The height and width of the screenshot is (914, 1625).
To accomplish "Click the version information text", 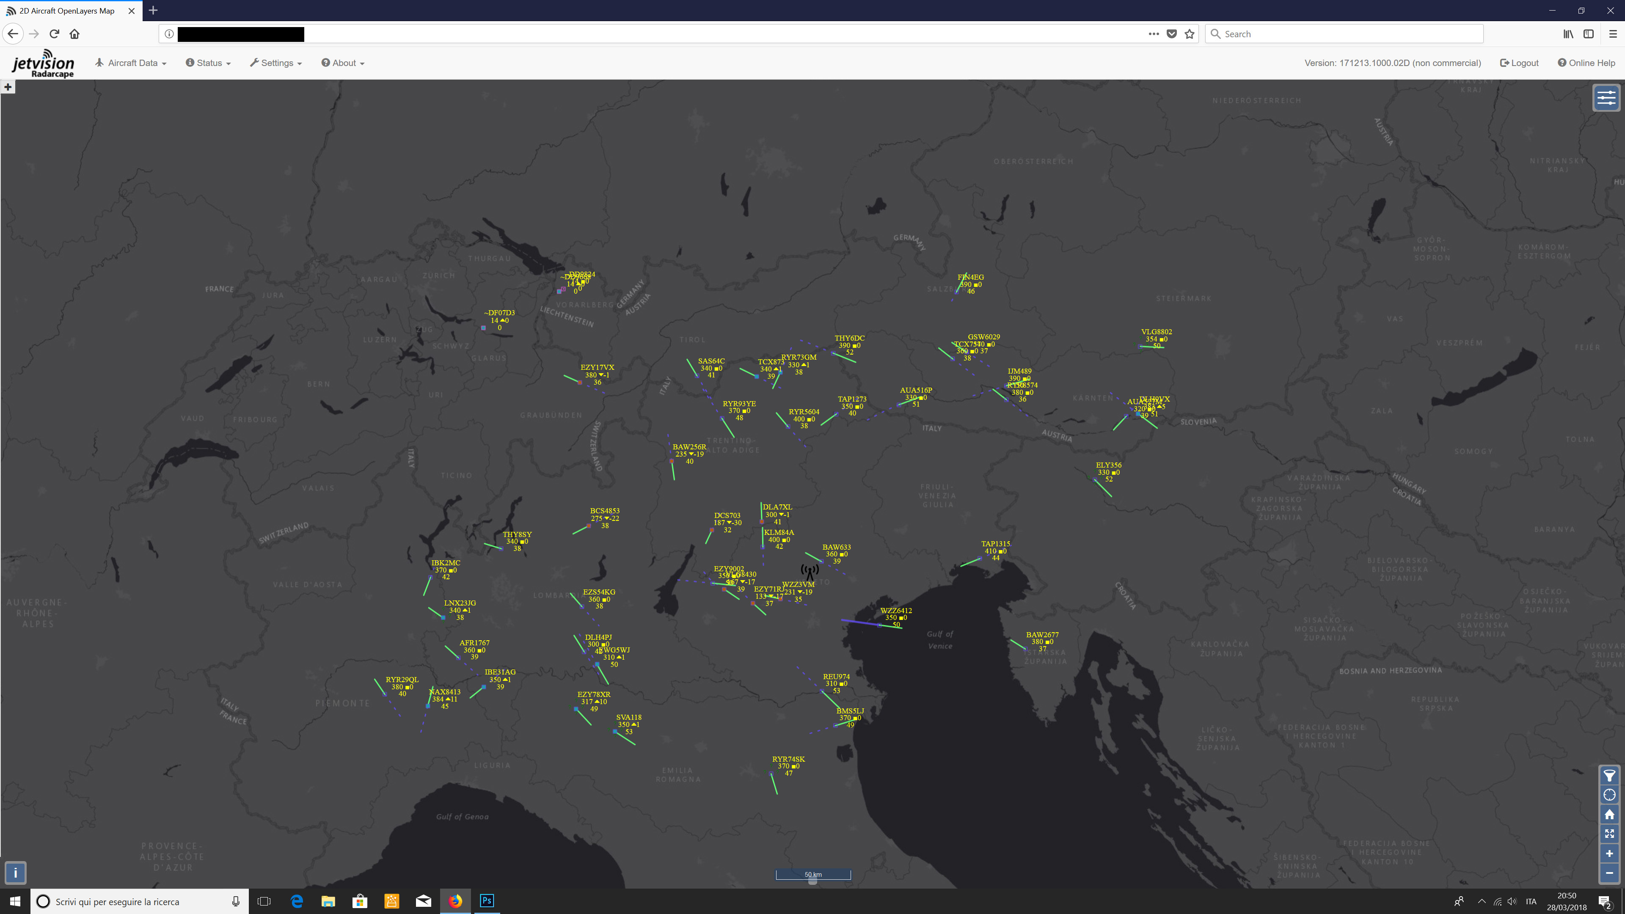I will point(1392,63).
